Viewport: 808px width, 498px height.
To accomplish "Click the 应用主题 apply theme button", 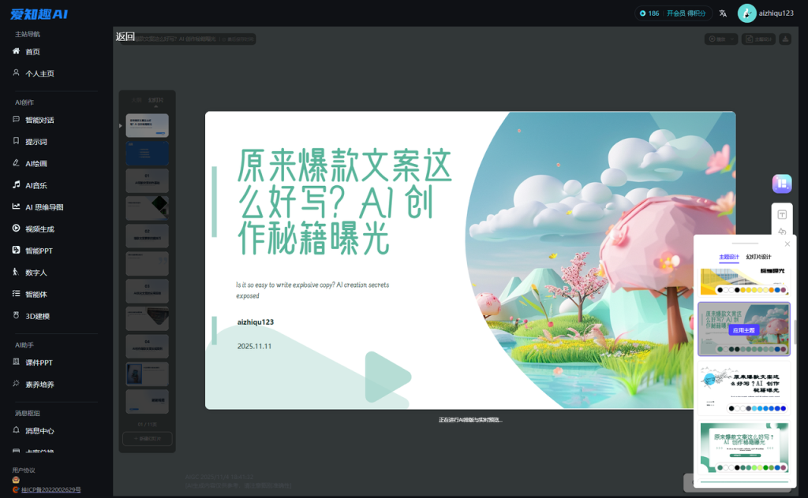I will click(743, 330).
